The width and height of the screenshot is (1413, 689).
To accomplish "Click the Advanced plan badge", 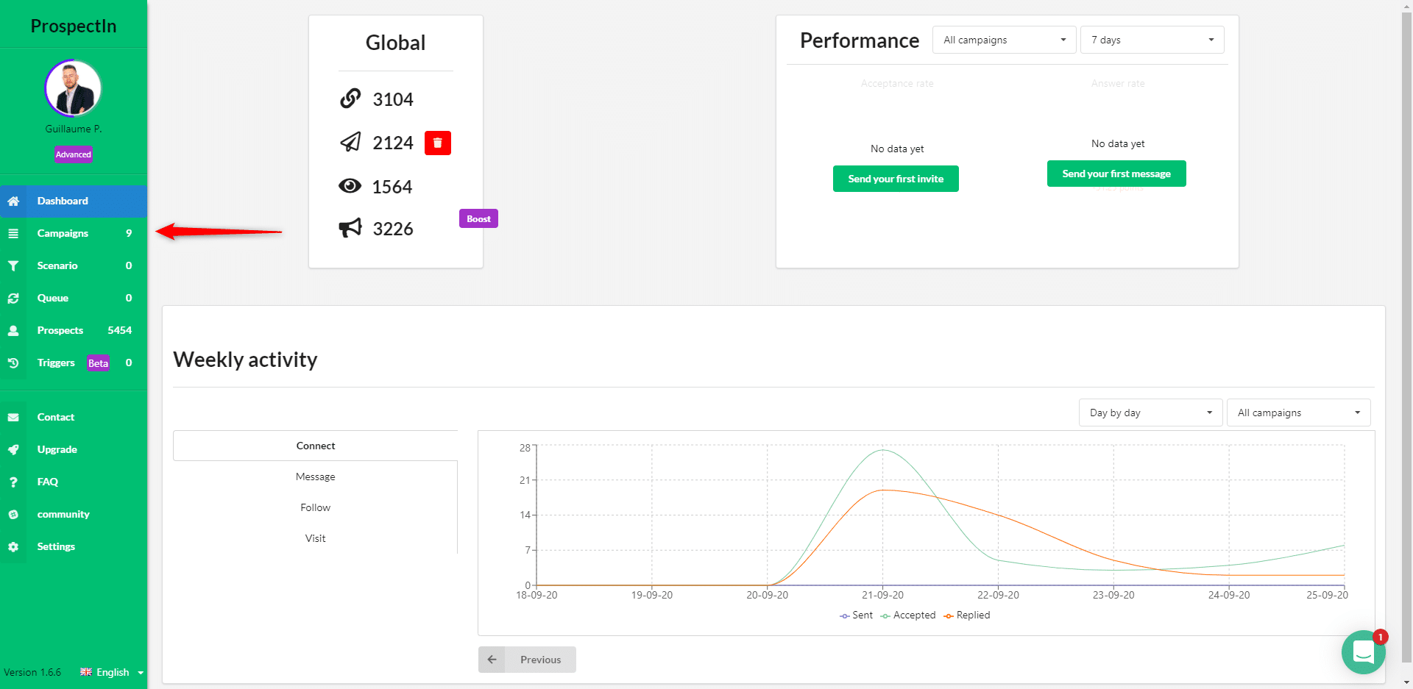I will pyautogui.click(x=74, y=154).
